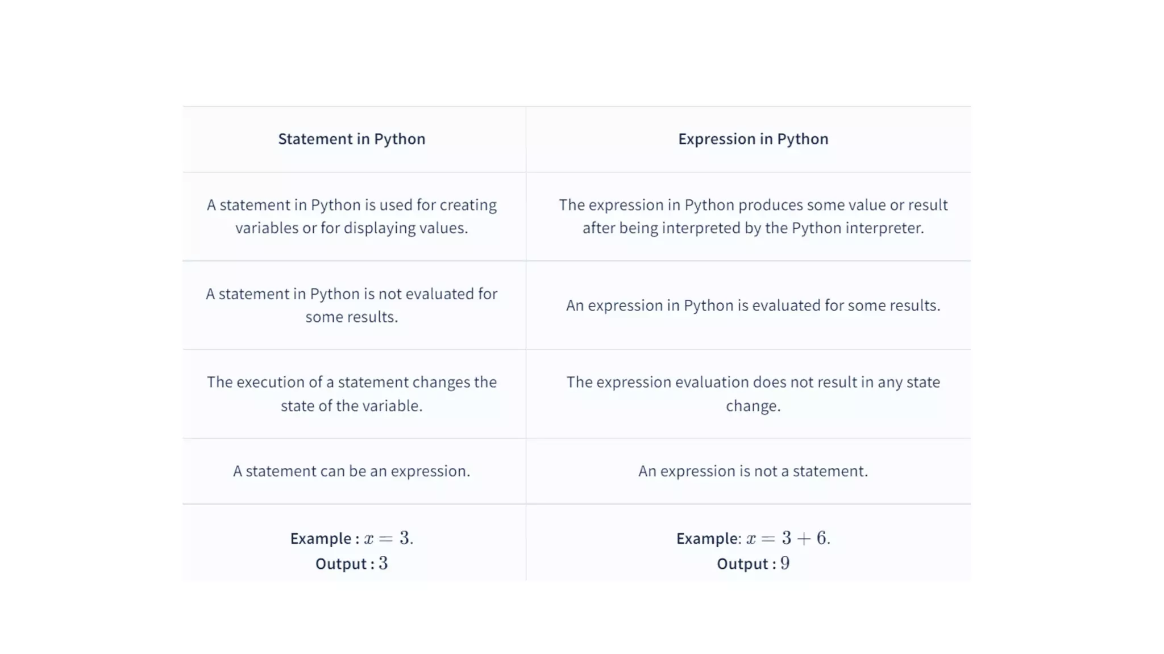Click the text "variables or for displaying values."
1164x654 pixels.
(x=351, y=228)
